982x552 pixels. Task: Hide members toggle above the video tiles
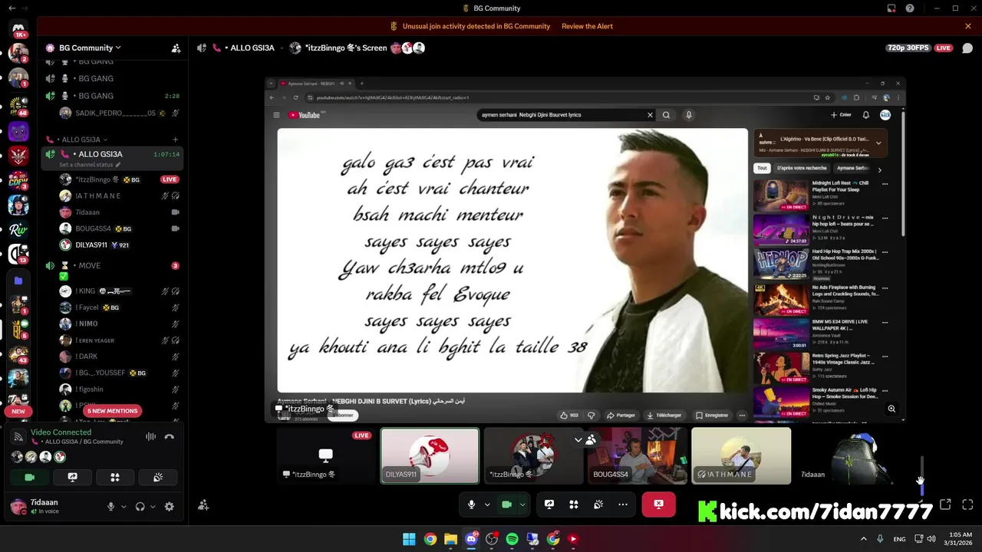point(585,439)
